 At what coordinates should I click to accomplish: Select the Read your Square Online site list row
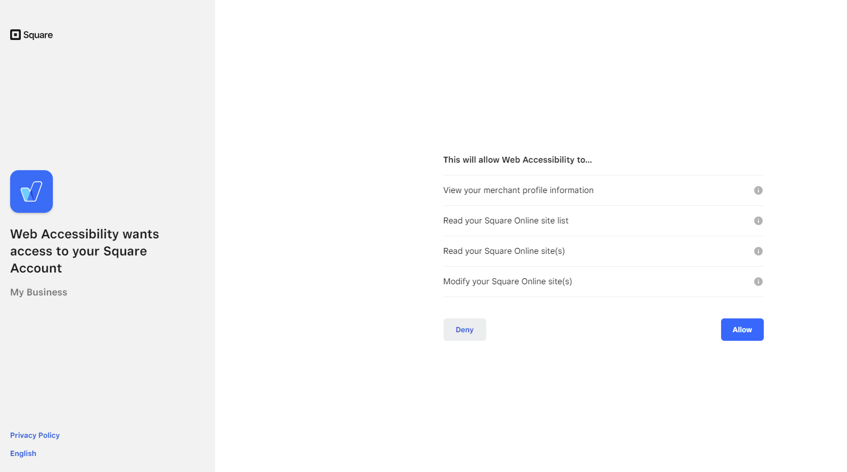[505, 221]
